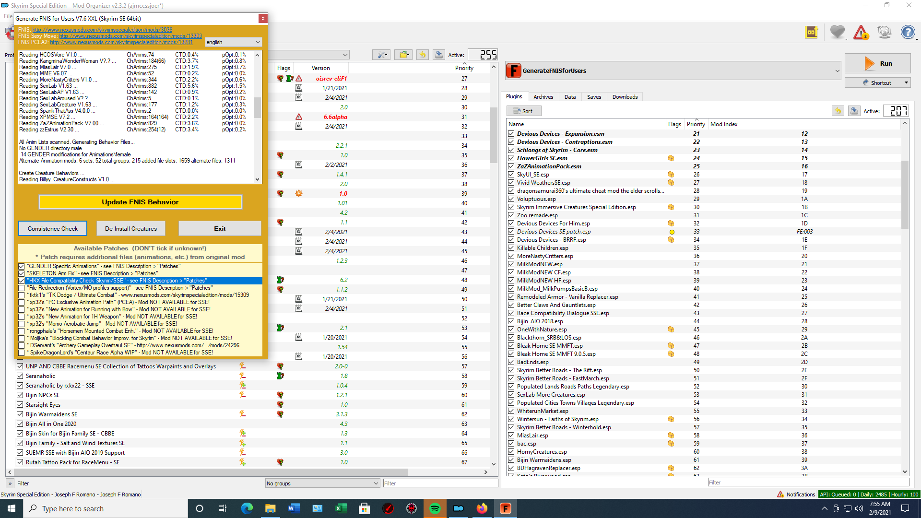
Task: Enable File Redirection patch checkbox
Action: click(22, 288)
